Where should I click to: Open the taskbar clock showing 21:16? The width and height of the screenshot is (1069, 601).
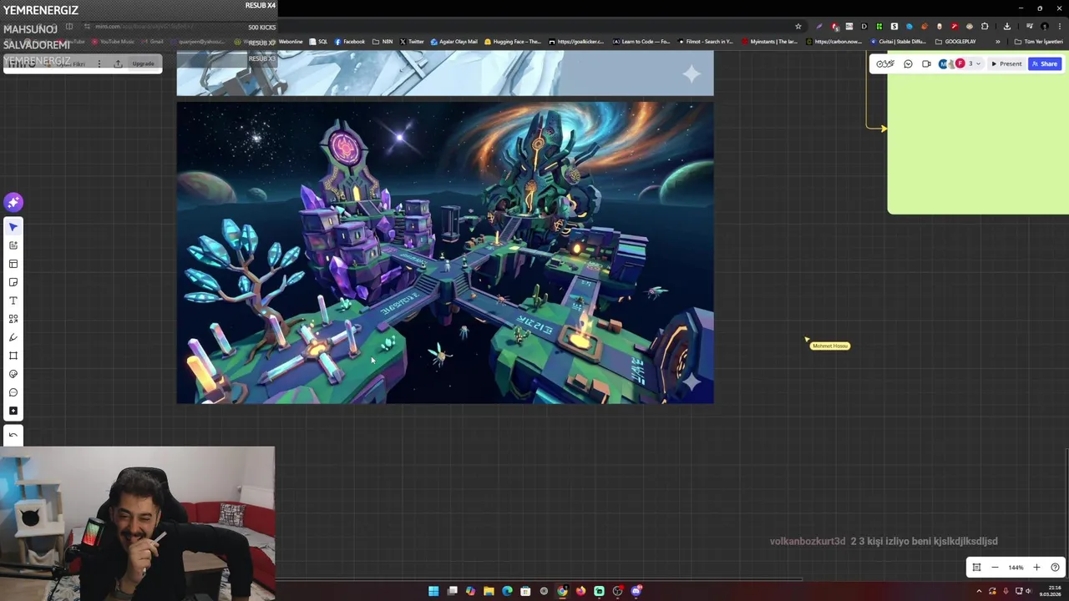(1051, 591)
